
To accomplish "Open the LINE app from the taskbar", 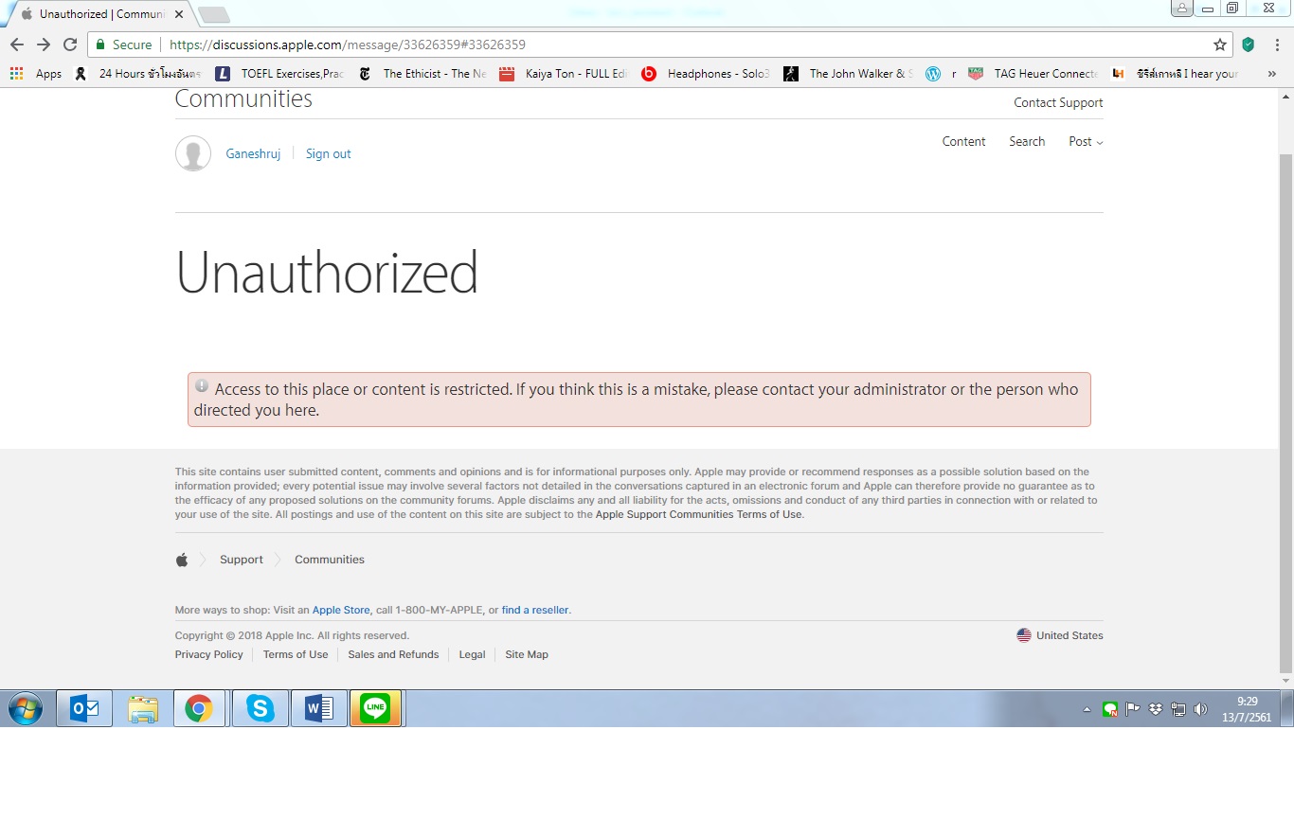I will click(x=376, y=708).
